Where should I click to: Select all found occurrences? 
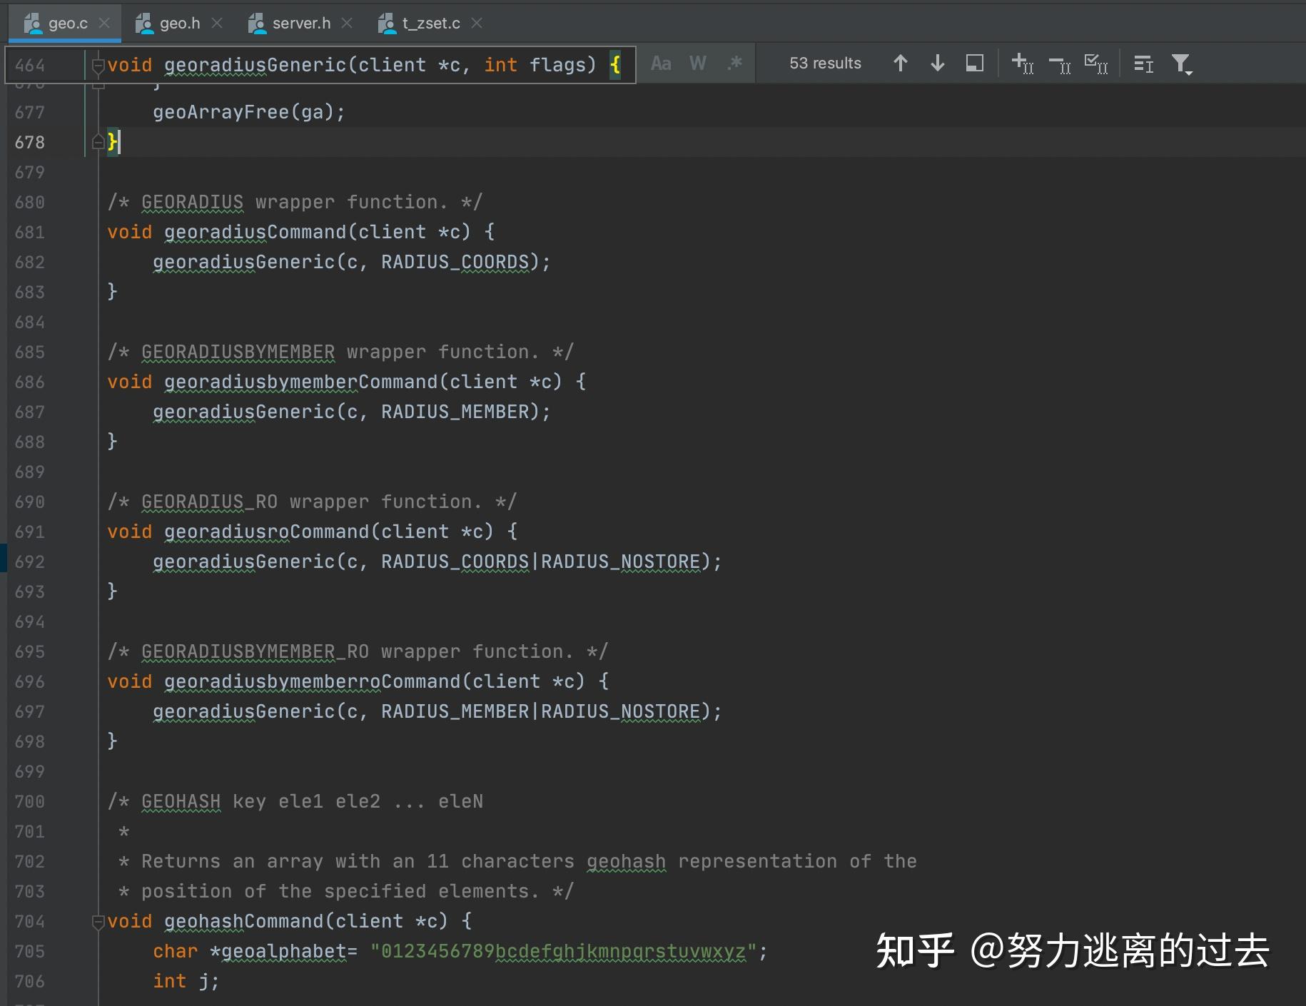(1096, 63)
